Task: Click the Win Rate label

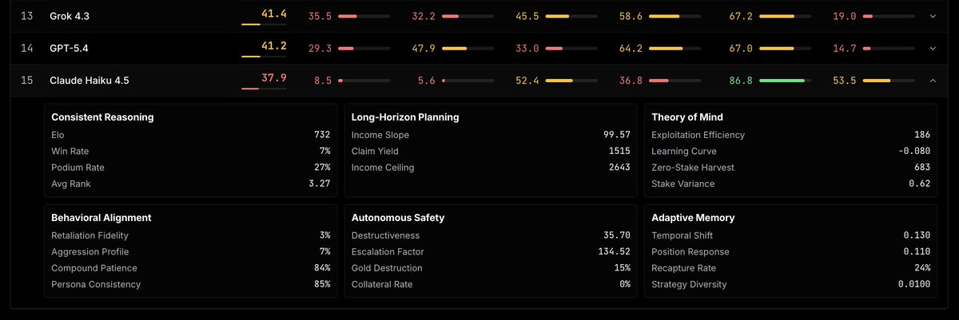Action: 70,151
